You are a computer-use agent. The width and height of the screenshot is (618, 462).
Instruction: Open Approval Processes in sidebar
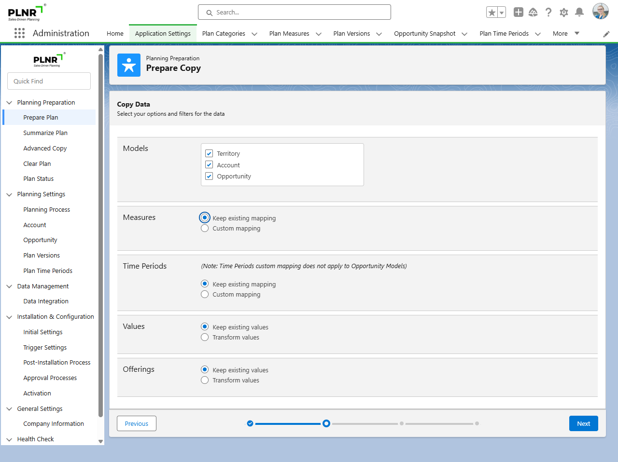[50, 378]
